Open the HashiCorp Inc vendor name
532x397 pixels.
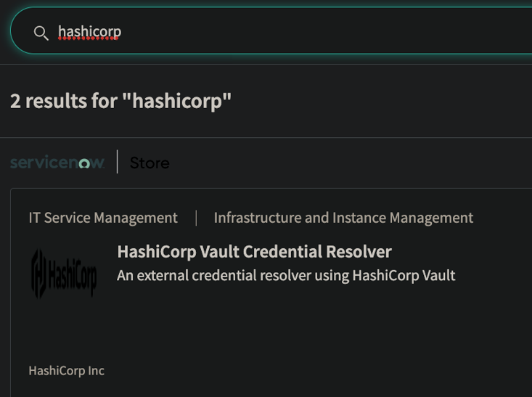click(66, 370)
